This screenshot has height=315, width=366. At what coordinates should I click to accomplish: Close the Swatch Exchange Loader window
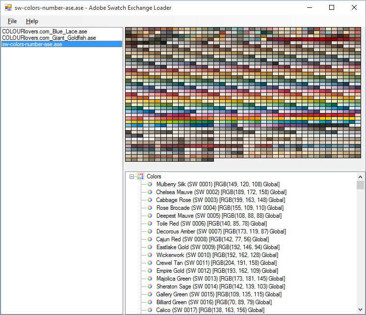tap(354, 7)
